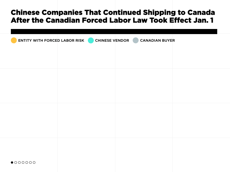Click the word 'Law' in the headline
The height and width of the screenshot is (172, 230).
(140, 20)
